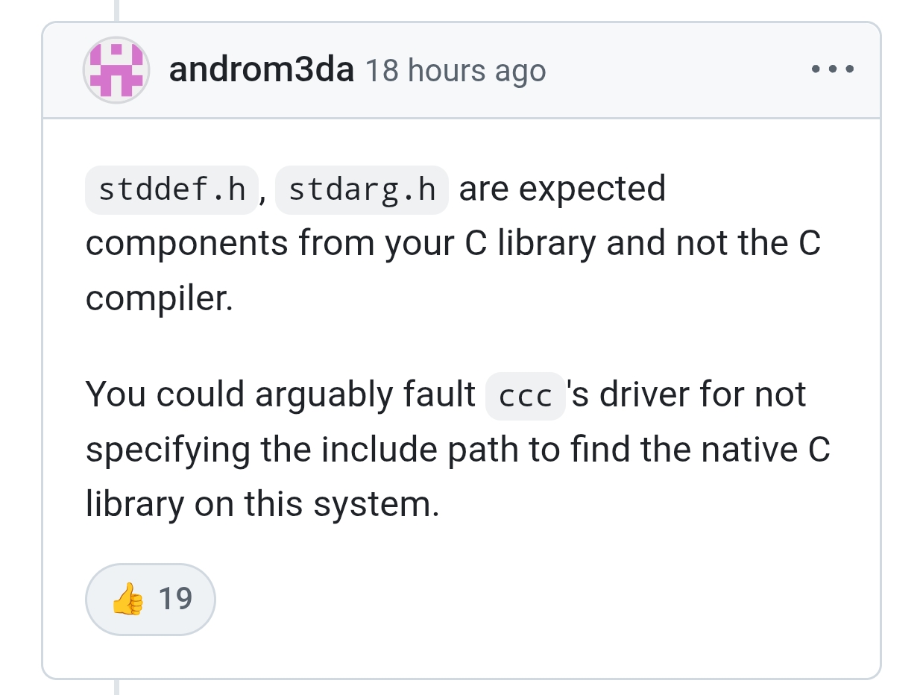
Task: Click empty space in the comment header bar
Action: click(x=671, y=70)
